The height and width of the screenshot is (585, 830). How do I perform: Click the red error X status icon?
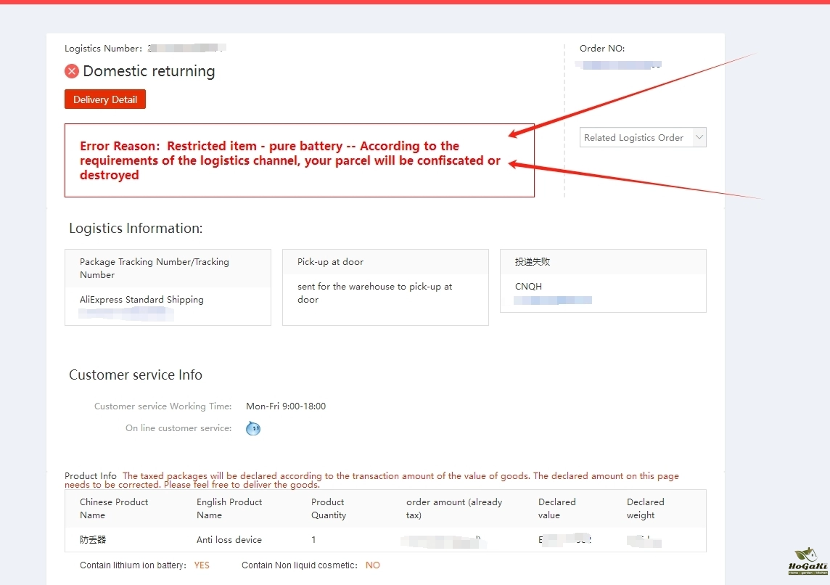72,71
